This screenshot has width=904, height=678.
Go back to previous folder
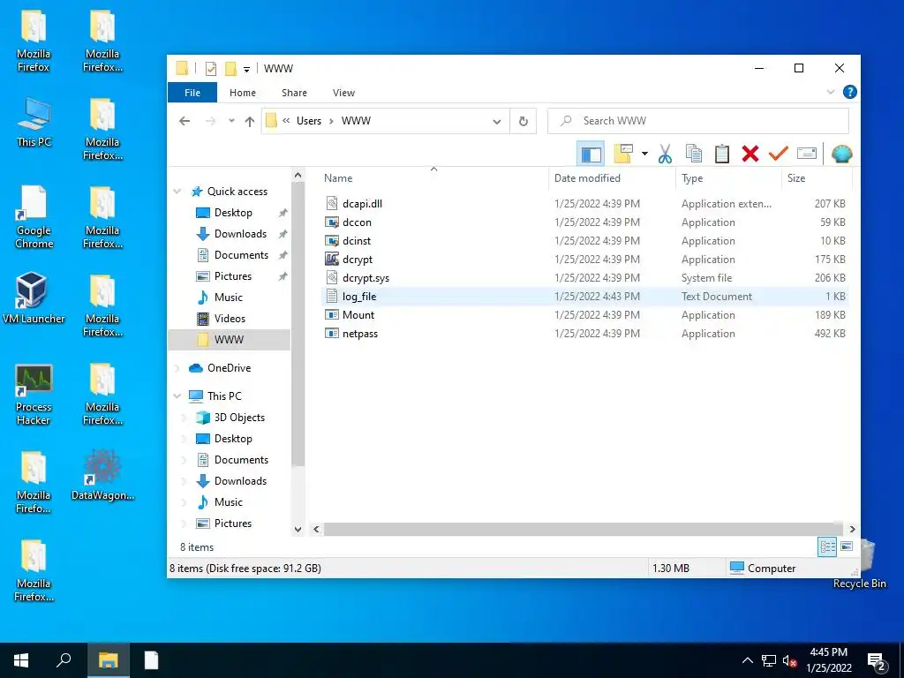click(185, 121)
